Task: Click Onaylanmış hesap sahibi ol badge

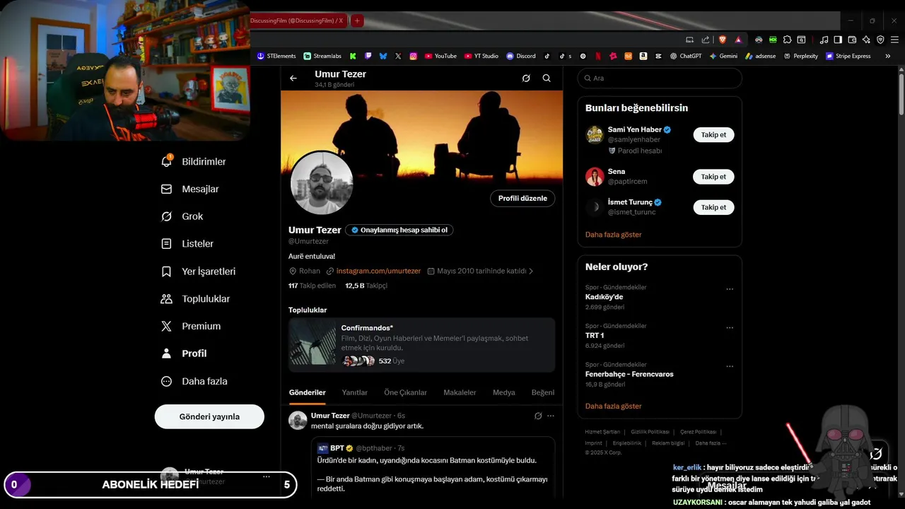Action: point(399,230)
